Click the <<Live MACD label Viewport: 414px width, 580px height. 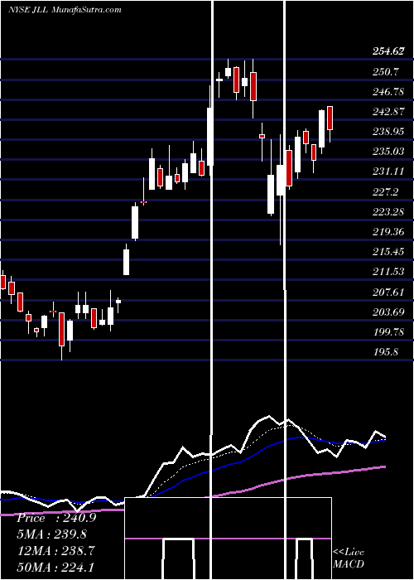(x=349, y=558)
